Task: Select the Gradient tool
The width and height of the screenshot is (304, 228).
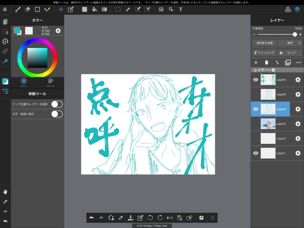Action: [104, 9]
